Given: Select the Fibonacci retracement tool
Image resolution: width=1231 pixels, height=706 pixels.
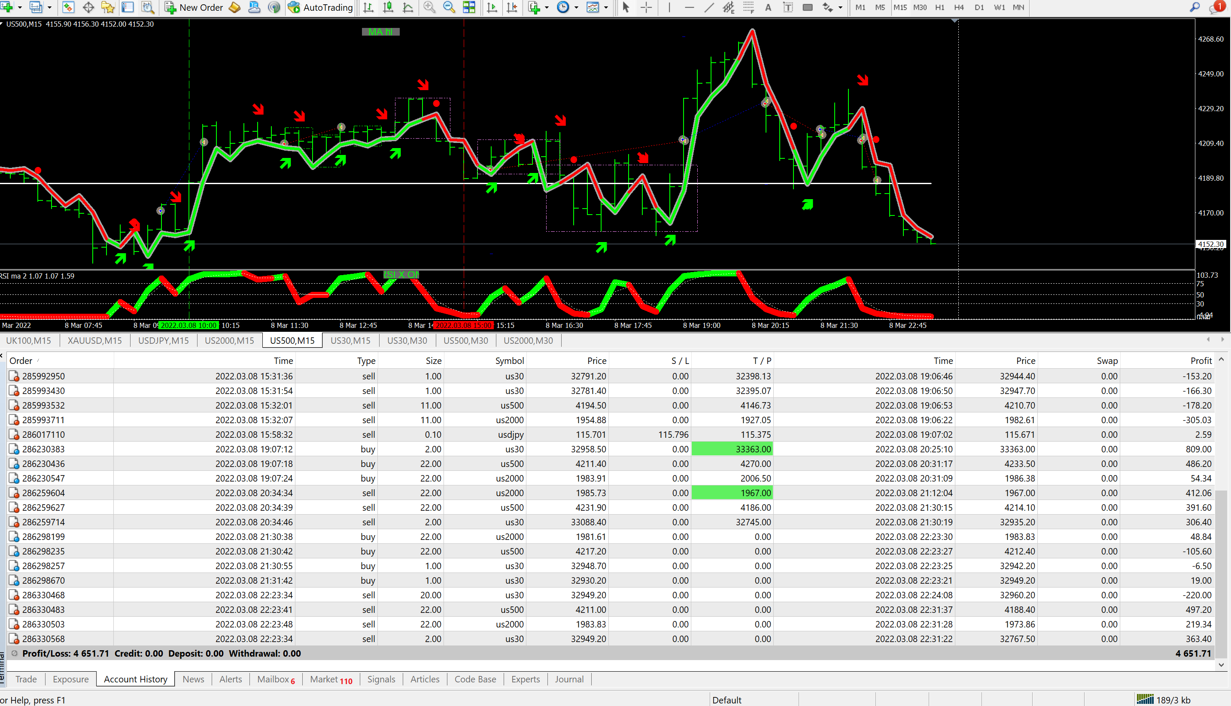Looking at the screenshot, I should [x=748, y=7].
